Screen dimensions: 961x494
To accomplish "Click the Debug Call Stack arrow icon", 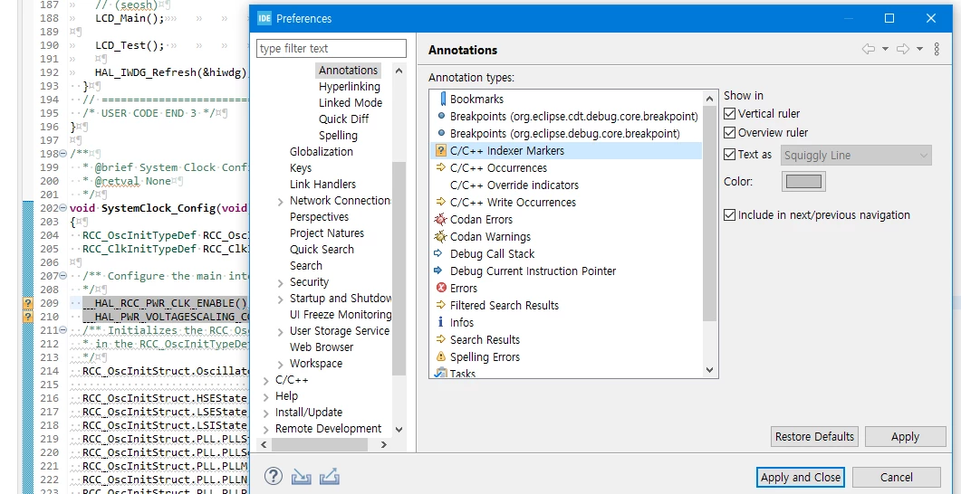I will [x=438, y=252].
